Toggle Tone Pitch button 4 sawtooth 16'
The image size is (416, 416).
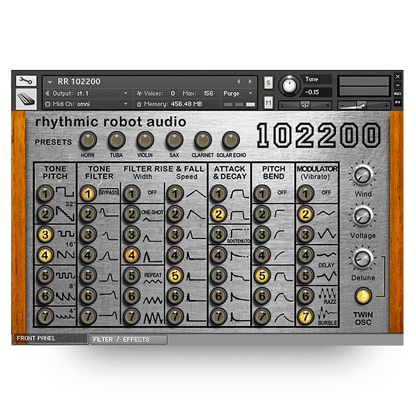[x=45, y=255]
